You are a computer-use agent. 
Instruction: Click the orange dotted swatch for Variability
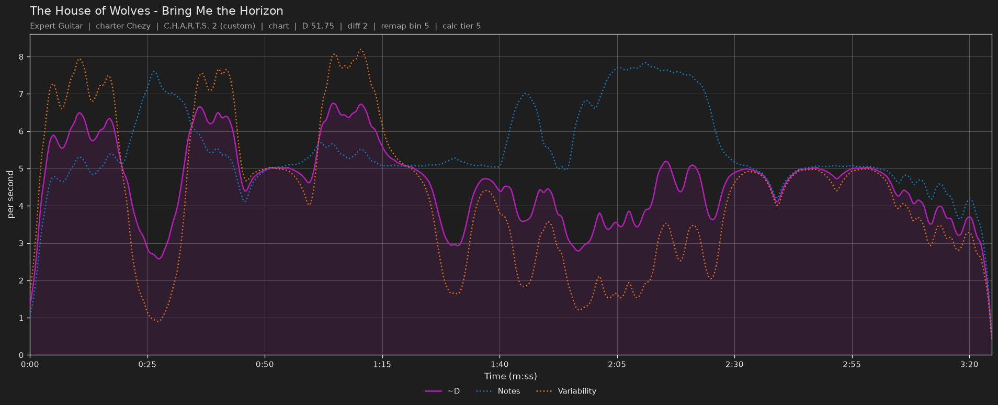[545, 391]
